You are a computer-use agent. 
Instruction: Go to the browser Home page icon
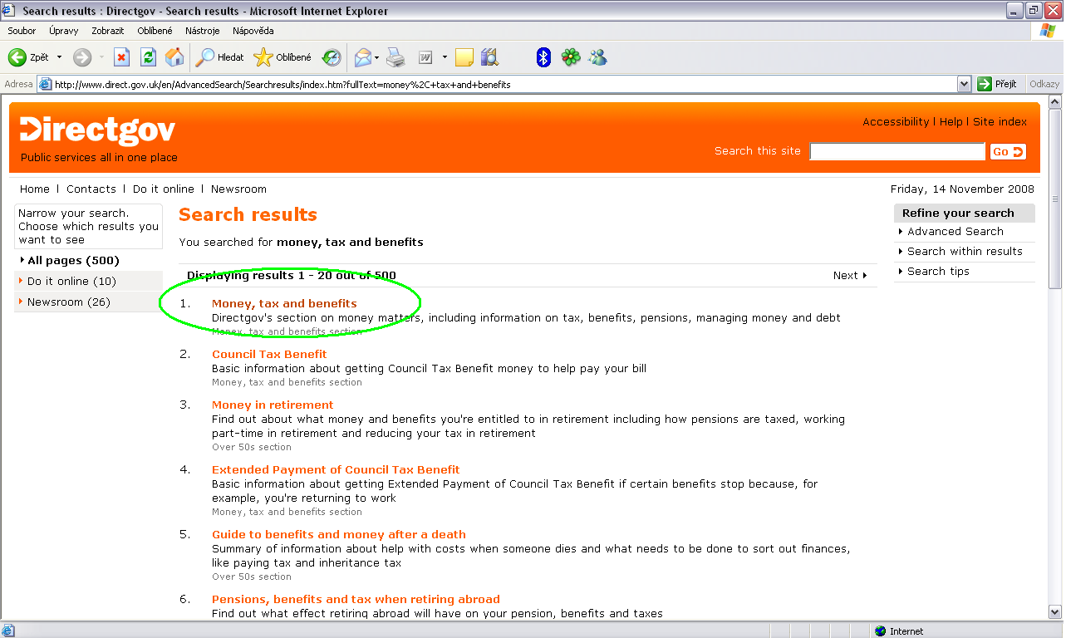[x=174, y=57]
